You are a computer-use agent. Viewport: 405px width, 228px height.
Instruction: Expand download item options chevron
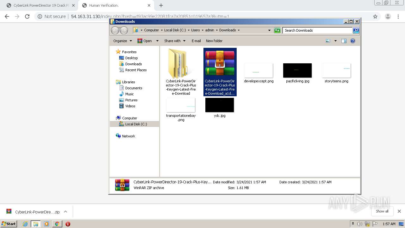[65, 212]
